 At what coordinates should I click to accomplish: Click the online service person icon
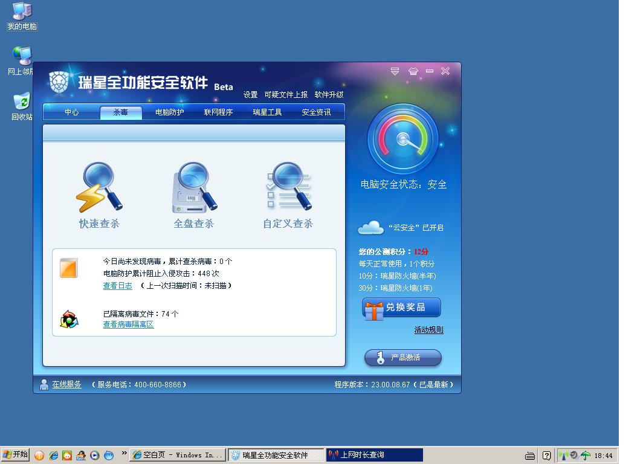[44, 384]
